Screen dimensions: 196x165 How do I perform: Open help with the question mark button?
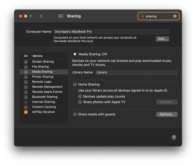[174, 137]
